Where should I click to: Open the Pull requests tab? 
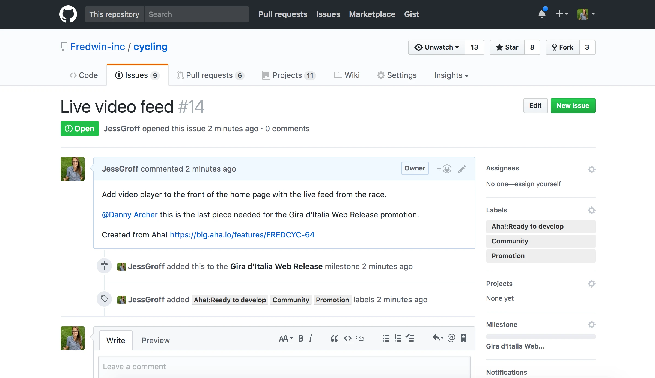(210, 75)
